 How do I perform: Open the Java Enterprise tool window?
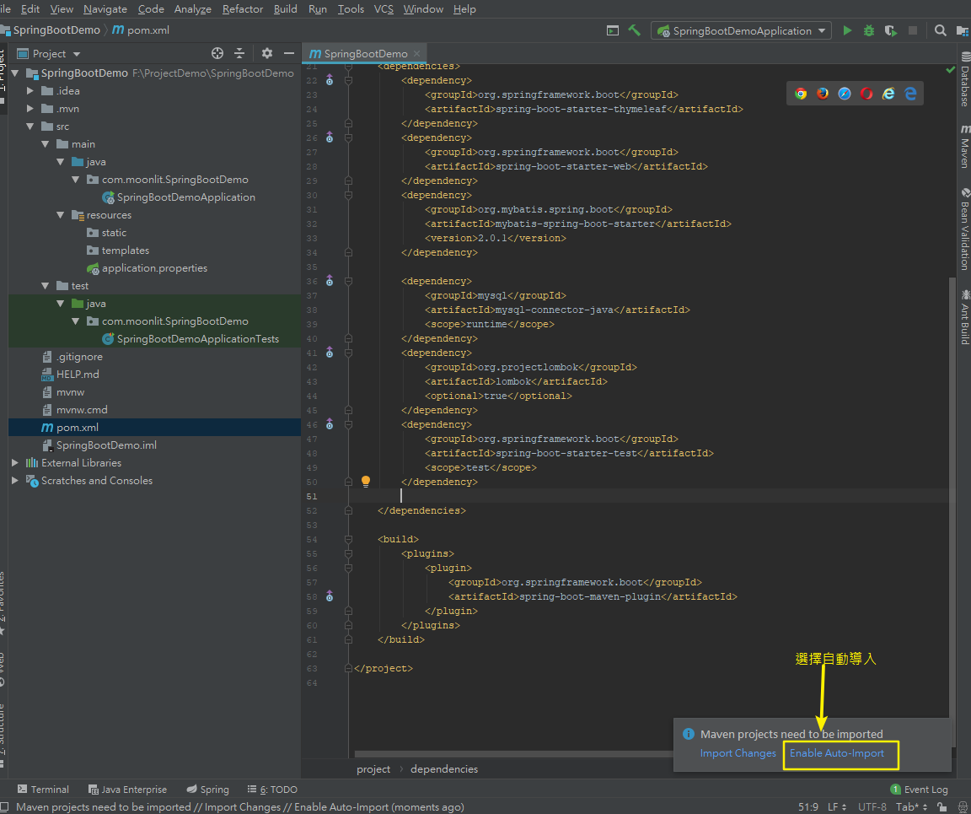click(127, 790)
